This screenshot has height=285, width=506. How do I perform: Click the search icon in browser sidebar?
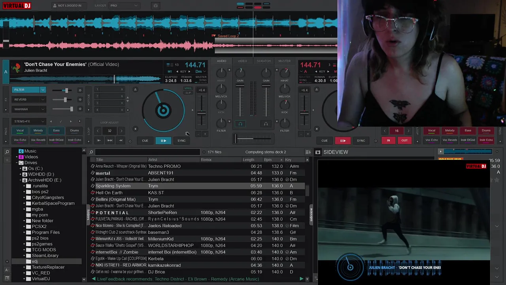coord(7,152)
